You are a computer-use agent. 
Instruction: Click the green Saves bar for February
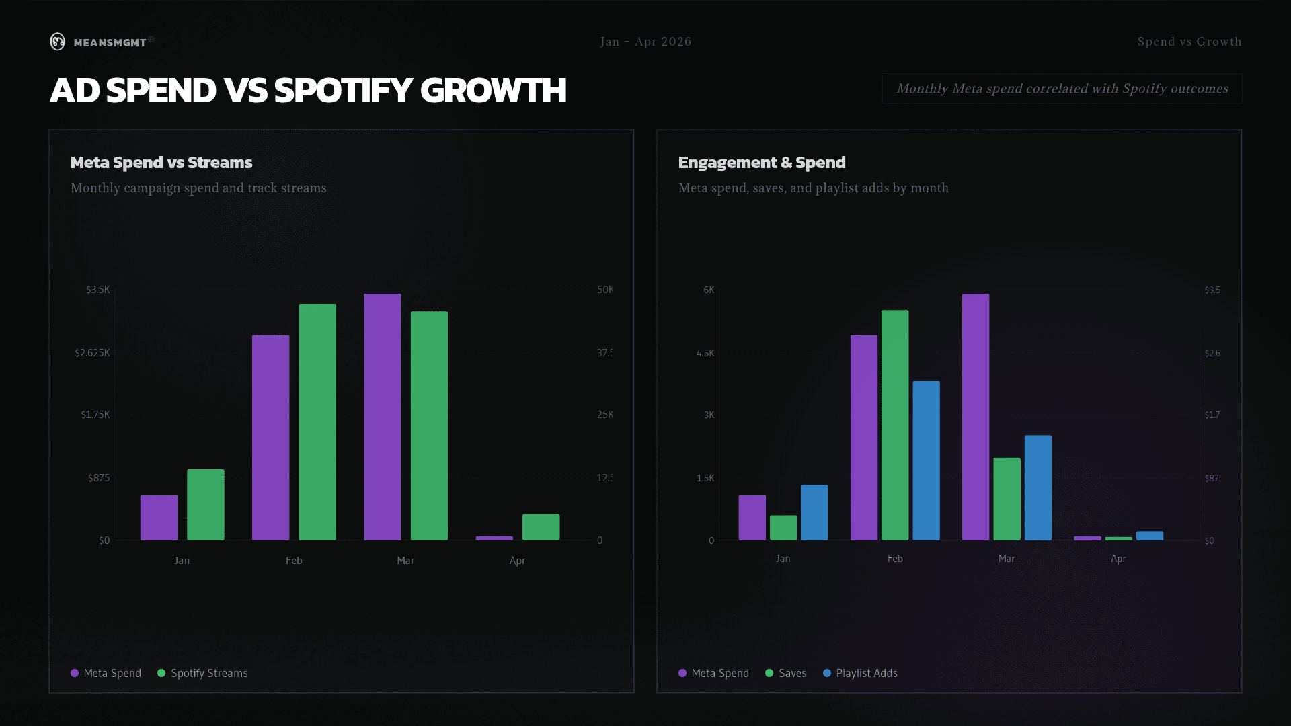896,424
